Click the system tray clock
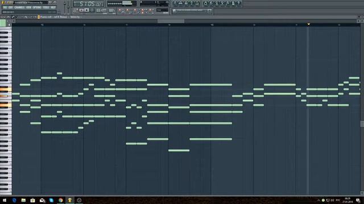Viewport: 364px width, 204px height. (348, 200)
